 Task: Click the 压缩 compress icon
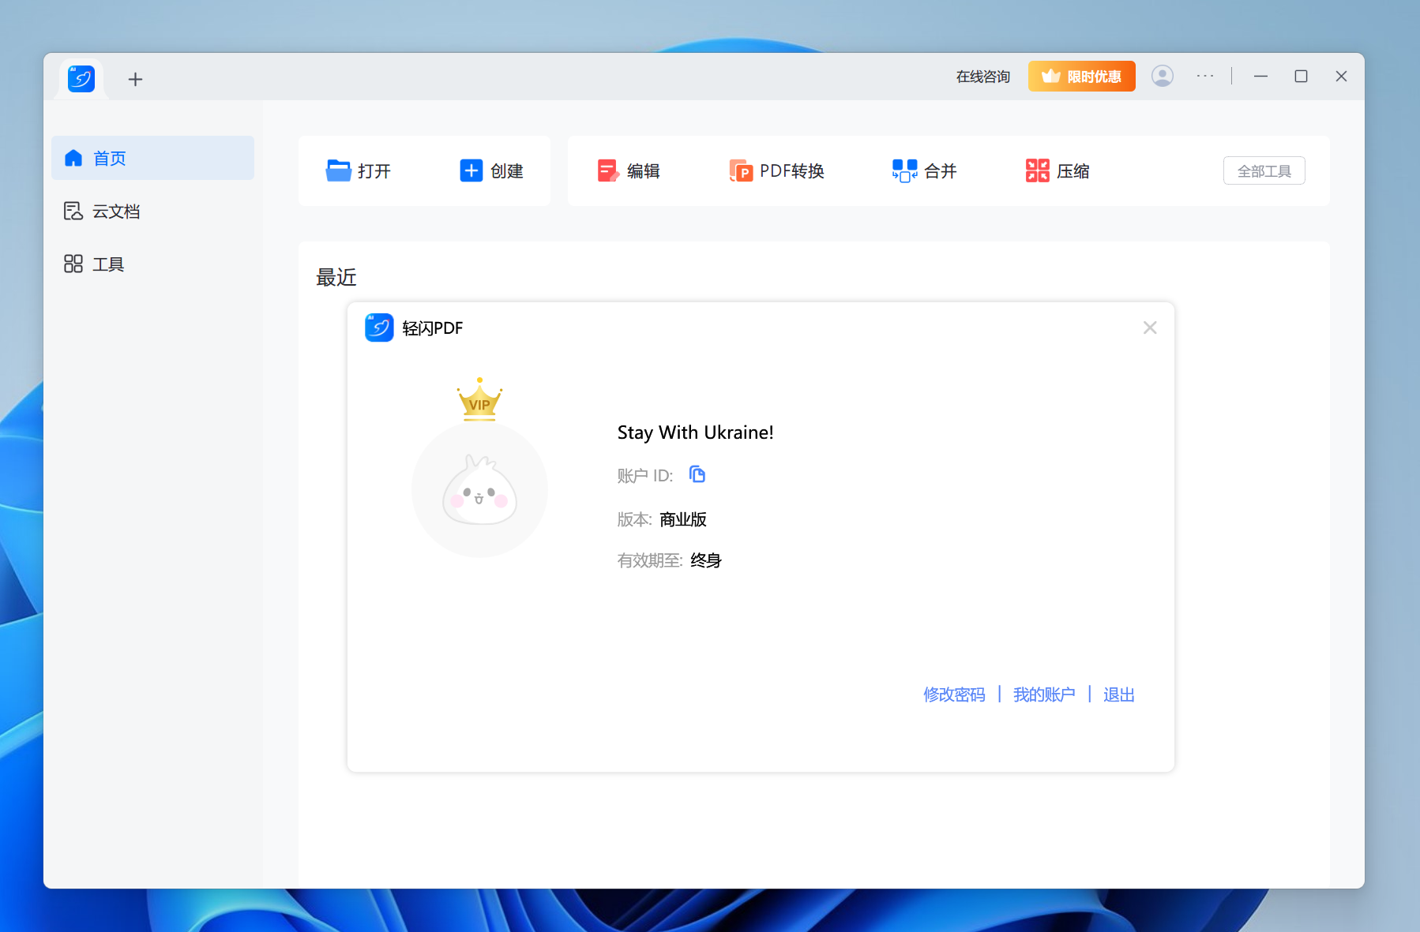pyautogui.click(x=1037, y=170)
